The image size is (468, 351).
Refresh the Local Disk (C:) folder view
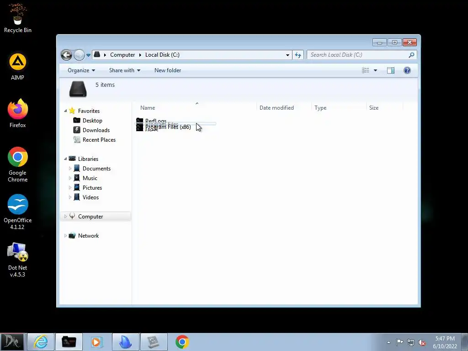pos(298,55)
